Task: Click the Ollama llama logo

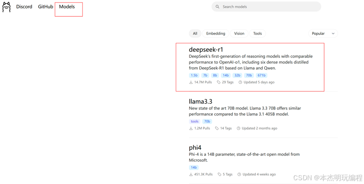Action: tap(6, 7)
